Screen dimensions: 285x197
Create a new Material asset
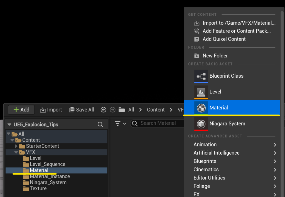click(232, 108)
